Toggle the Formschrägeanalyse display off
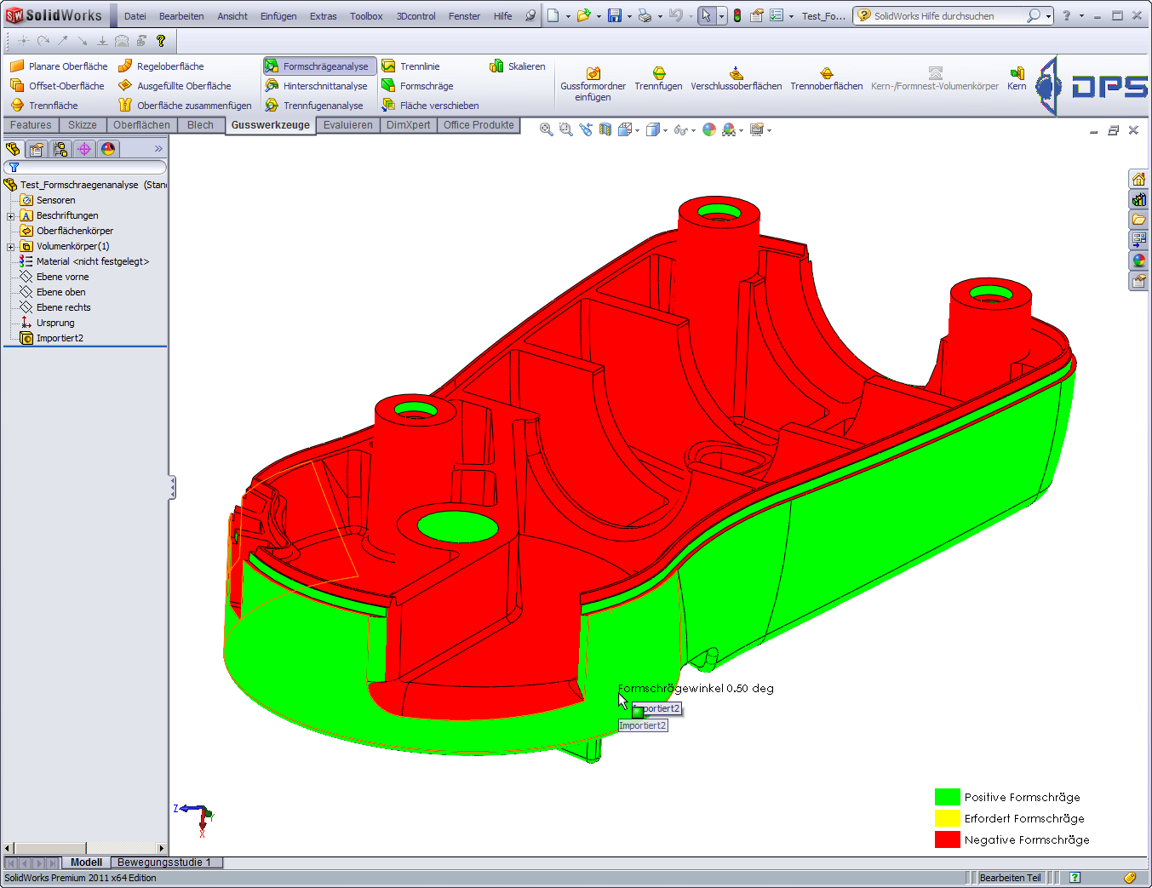 [318, 66]
